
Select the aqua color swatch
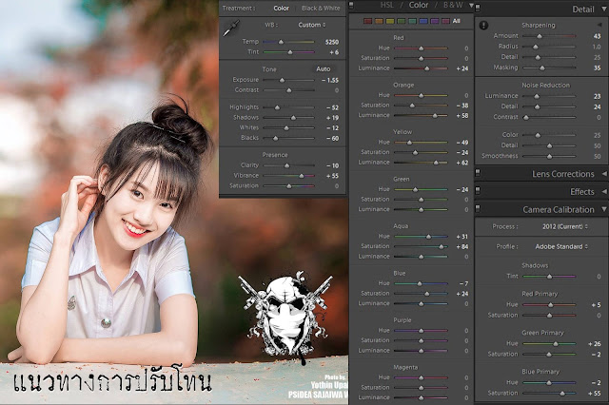point(412,21)
